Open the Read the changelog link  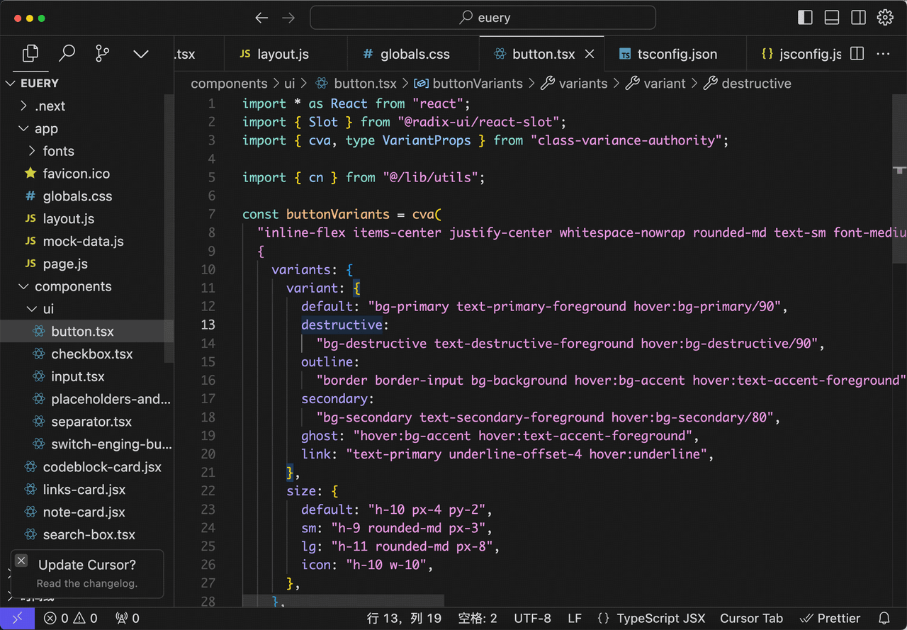(x=87, y=583)
